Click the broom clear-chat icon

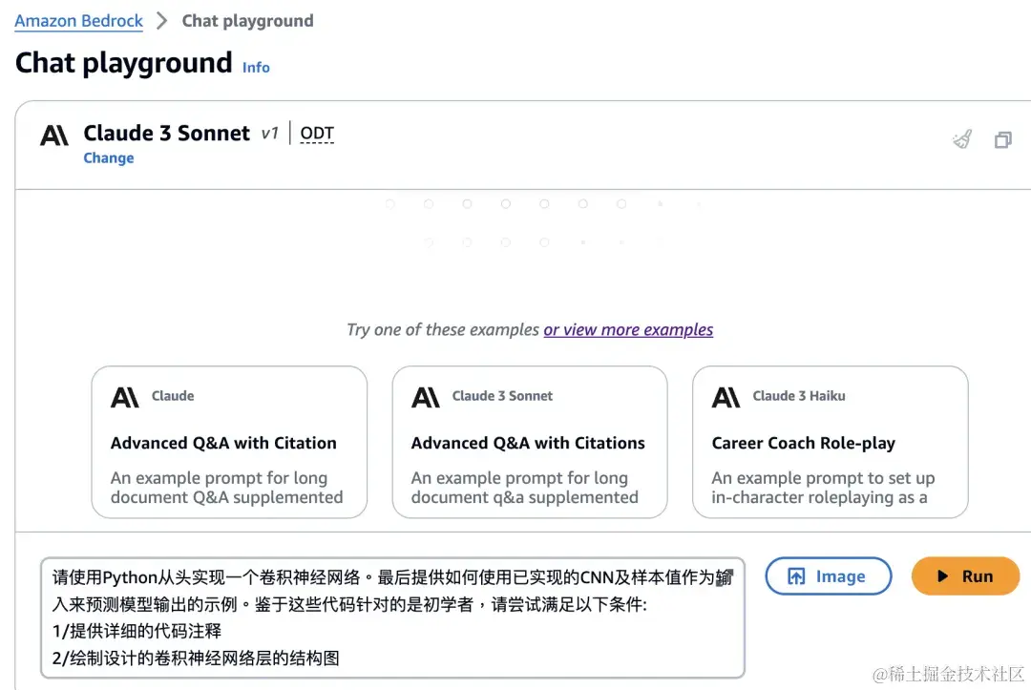pos(962,140)
